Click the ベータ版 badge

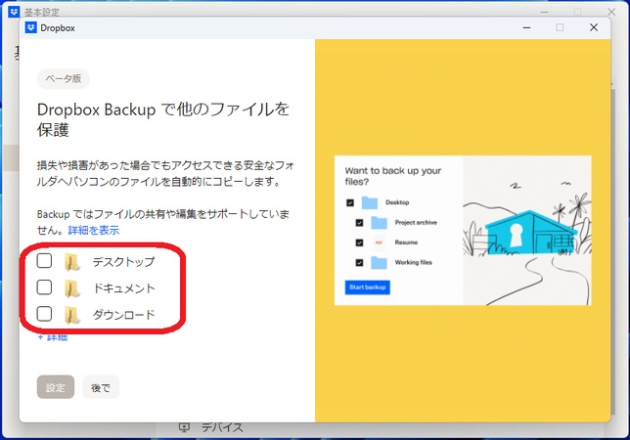tap(63, 78)
